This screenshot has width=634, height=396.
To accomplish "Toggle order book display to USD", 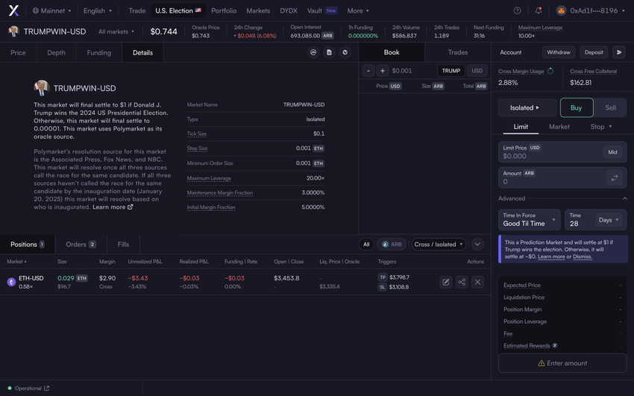I will (x=477, y=71).
